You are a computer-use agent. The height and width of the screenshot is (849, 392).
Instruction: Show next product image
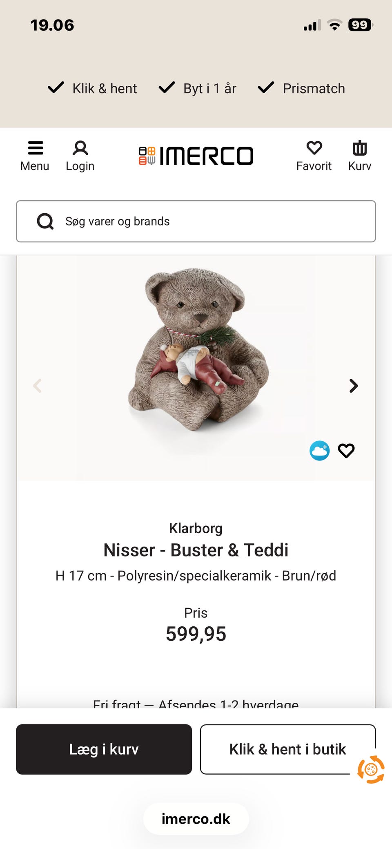click(x=354, y=386)
